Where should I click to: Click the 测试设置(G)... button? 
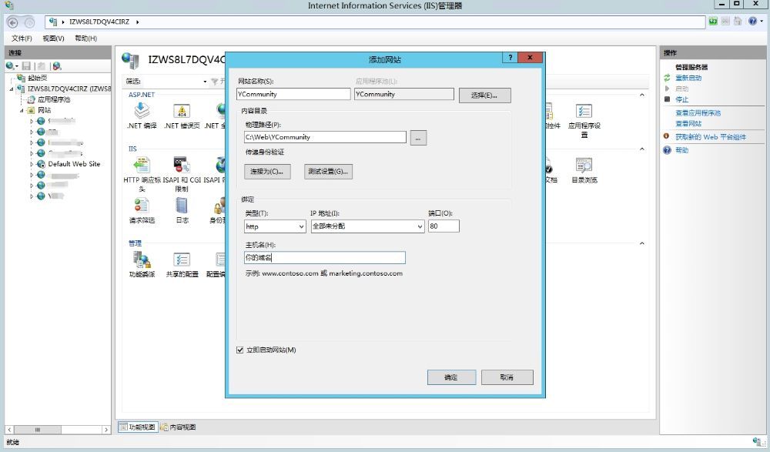pyautogui.click(x=328, y=172)
